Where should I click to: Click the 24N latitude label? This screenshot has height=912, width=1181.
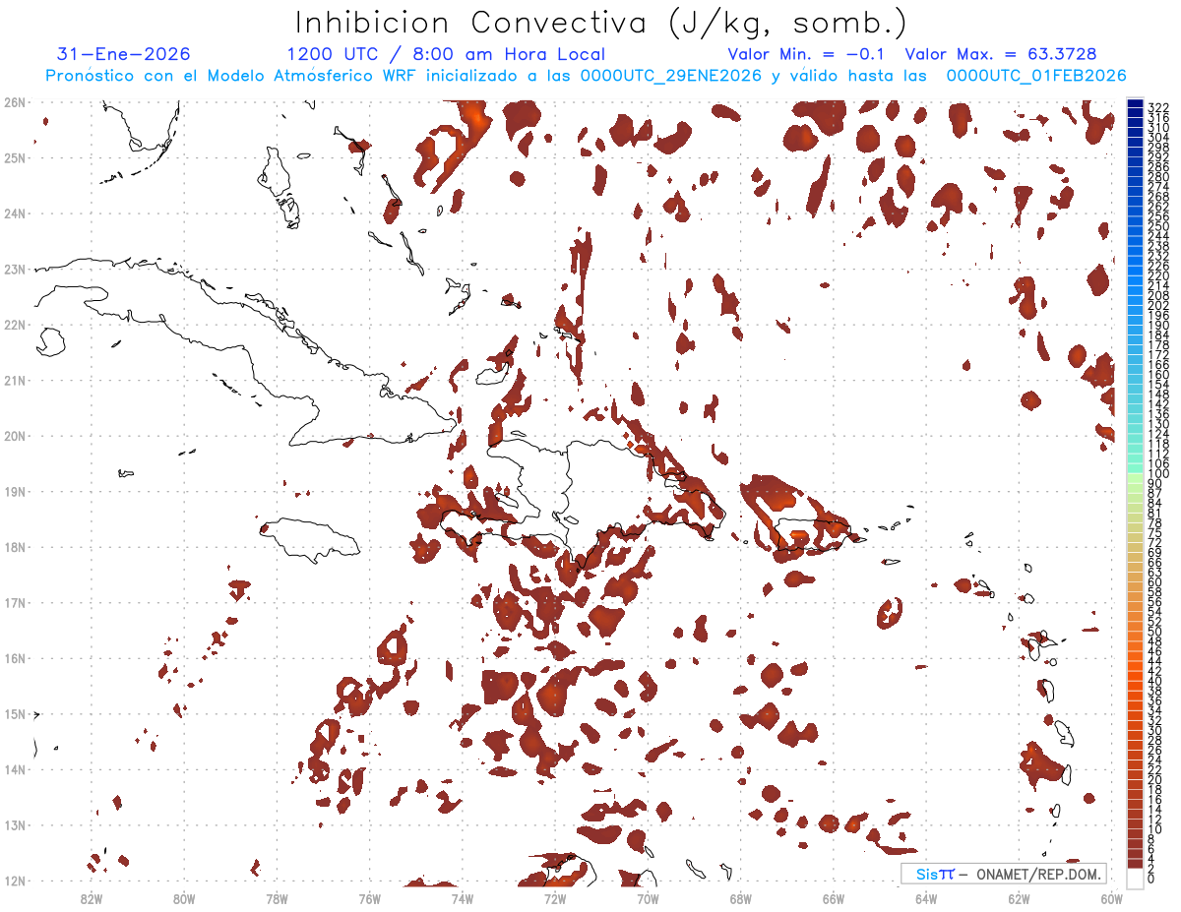(15, 213)
